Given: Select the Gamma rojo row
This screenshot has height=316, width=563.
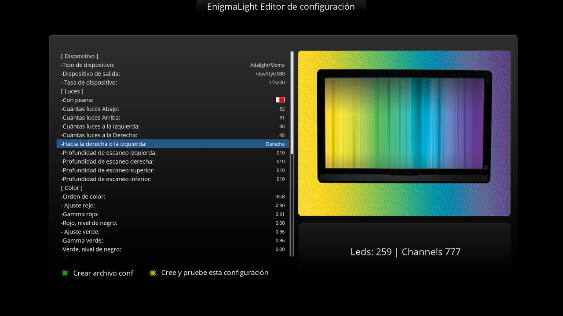Looking at the screenshot, I should point(173,214).
